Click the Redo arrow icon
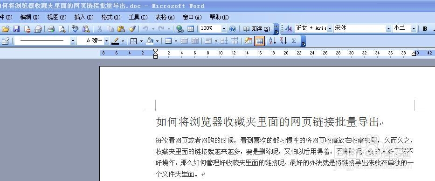This screenshot has width=435, height=181. click(161, 28)
